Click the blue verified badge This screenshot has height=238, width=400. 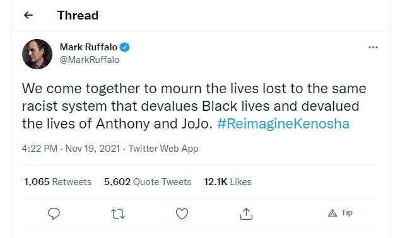point(124,47)
